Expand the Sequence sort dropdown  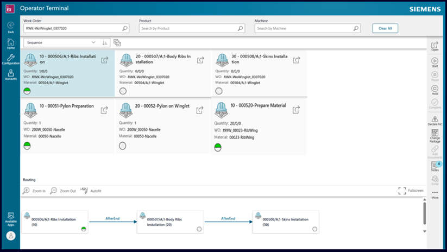(x=60, y=42)
